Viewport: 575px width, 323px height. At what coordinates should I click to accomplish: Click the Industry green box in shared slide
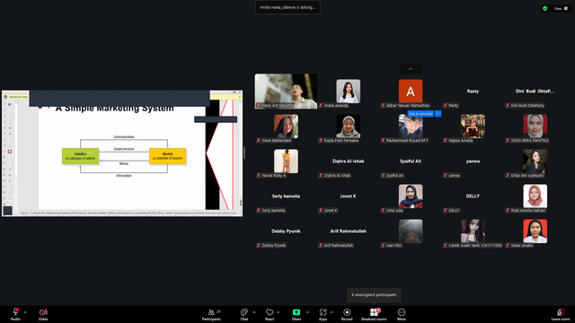80,156
